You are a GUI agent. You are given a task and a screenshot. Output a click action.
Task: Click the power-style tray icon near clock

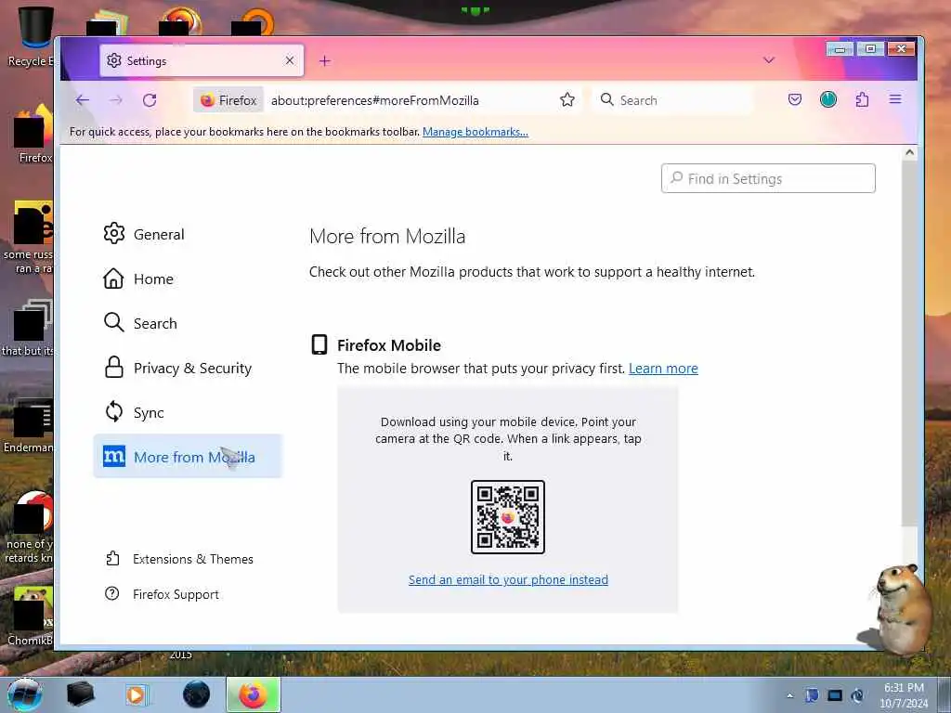tap(857, 695)
